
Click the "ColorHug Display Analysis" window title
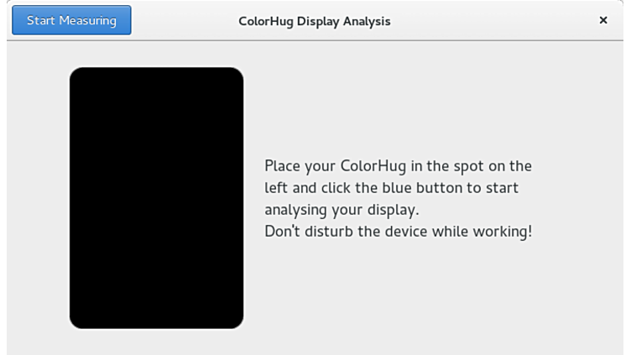click(315, 21)
